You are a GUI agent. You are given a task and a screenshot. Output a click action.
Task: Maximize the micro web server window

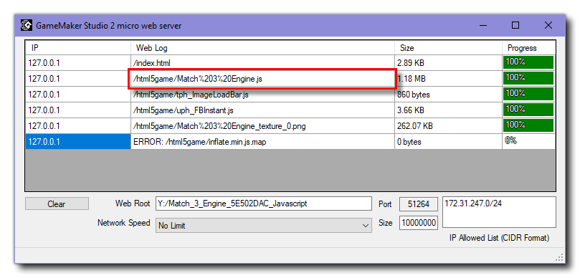pyautogui.click(x=515, y=25)
